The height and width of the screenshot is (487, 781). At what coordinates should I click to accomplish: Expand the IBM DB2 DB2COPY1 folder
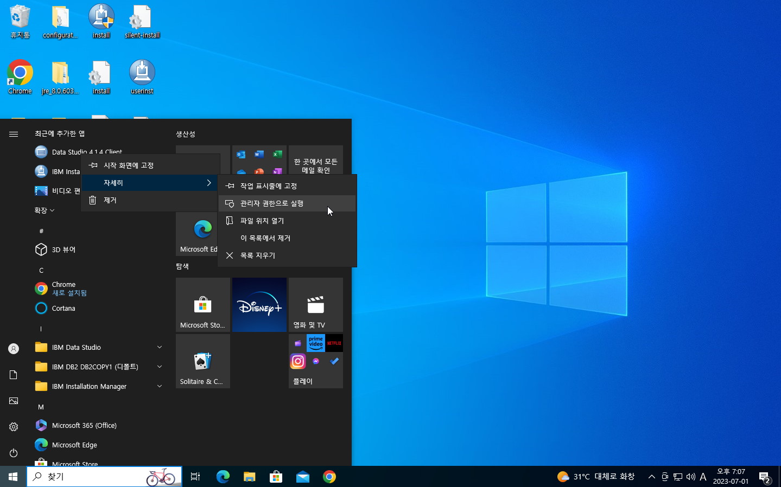coord(98,367)
